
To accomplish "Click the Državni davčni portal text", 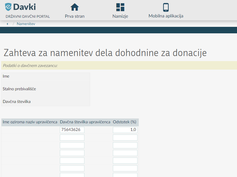I will tap(28, 17).
